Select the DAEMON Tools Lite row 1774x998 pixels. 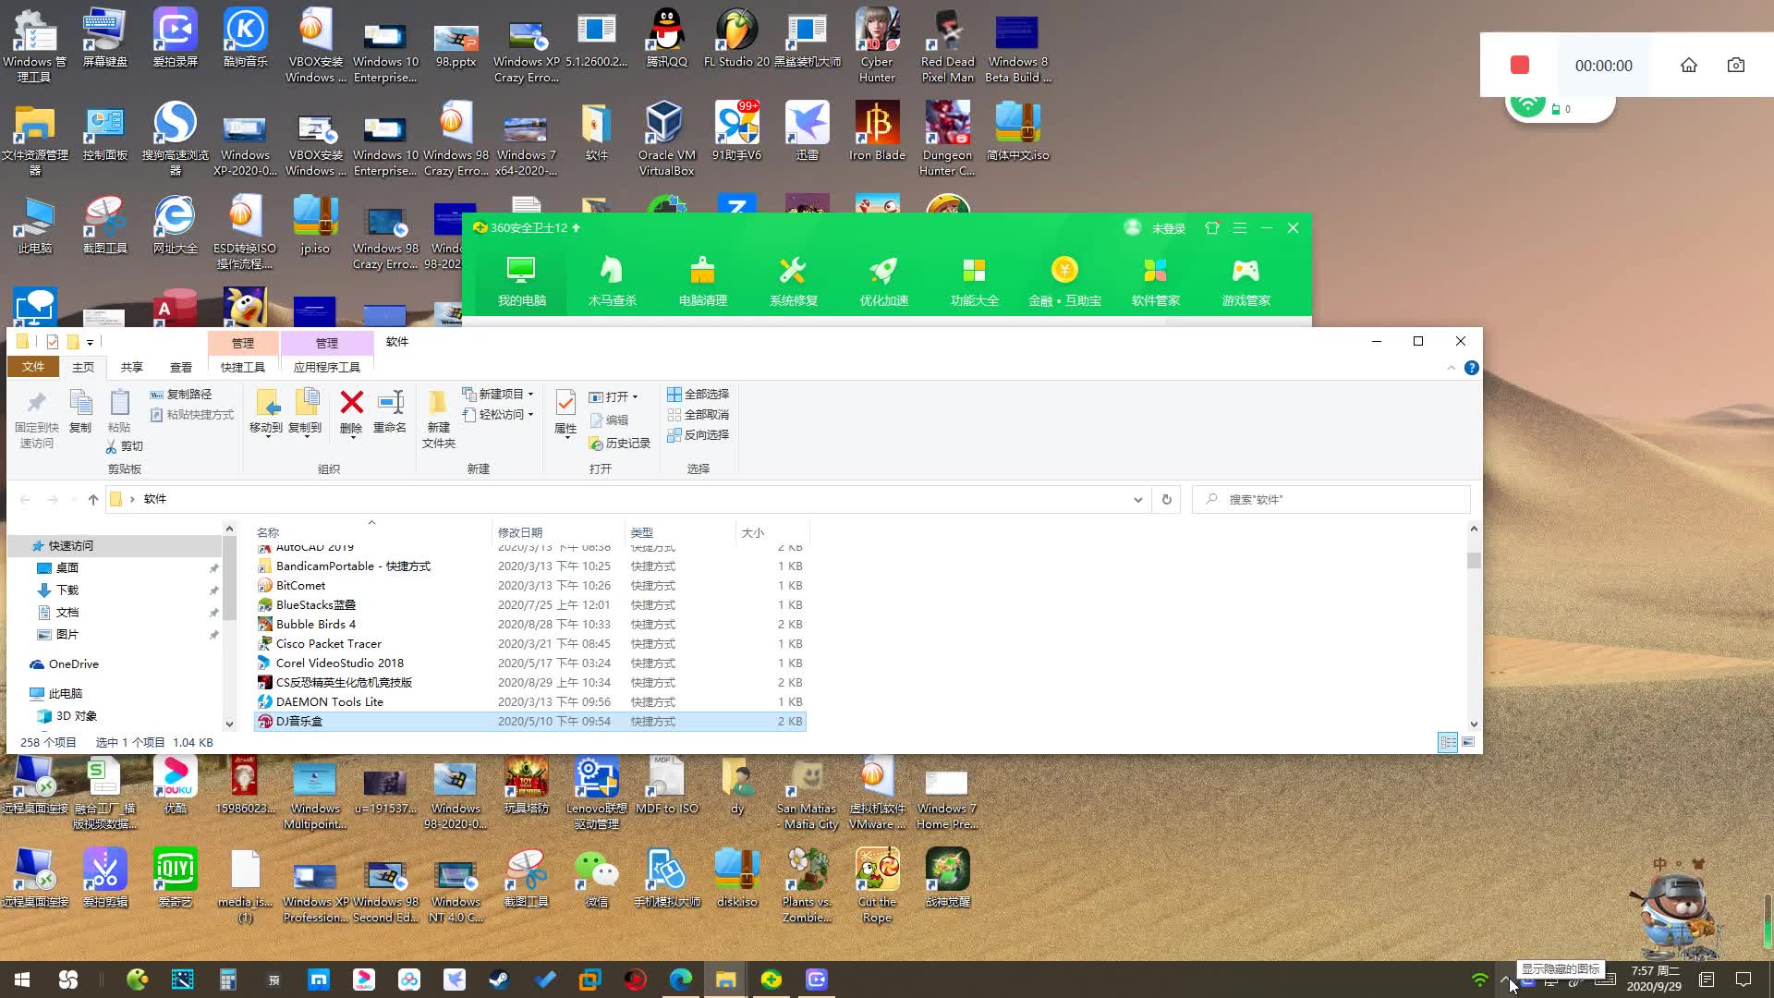click(x=529, y=702)
